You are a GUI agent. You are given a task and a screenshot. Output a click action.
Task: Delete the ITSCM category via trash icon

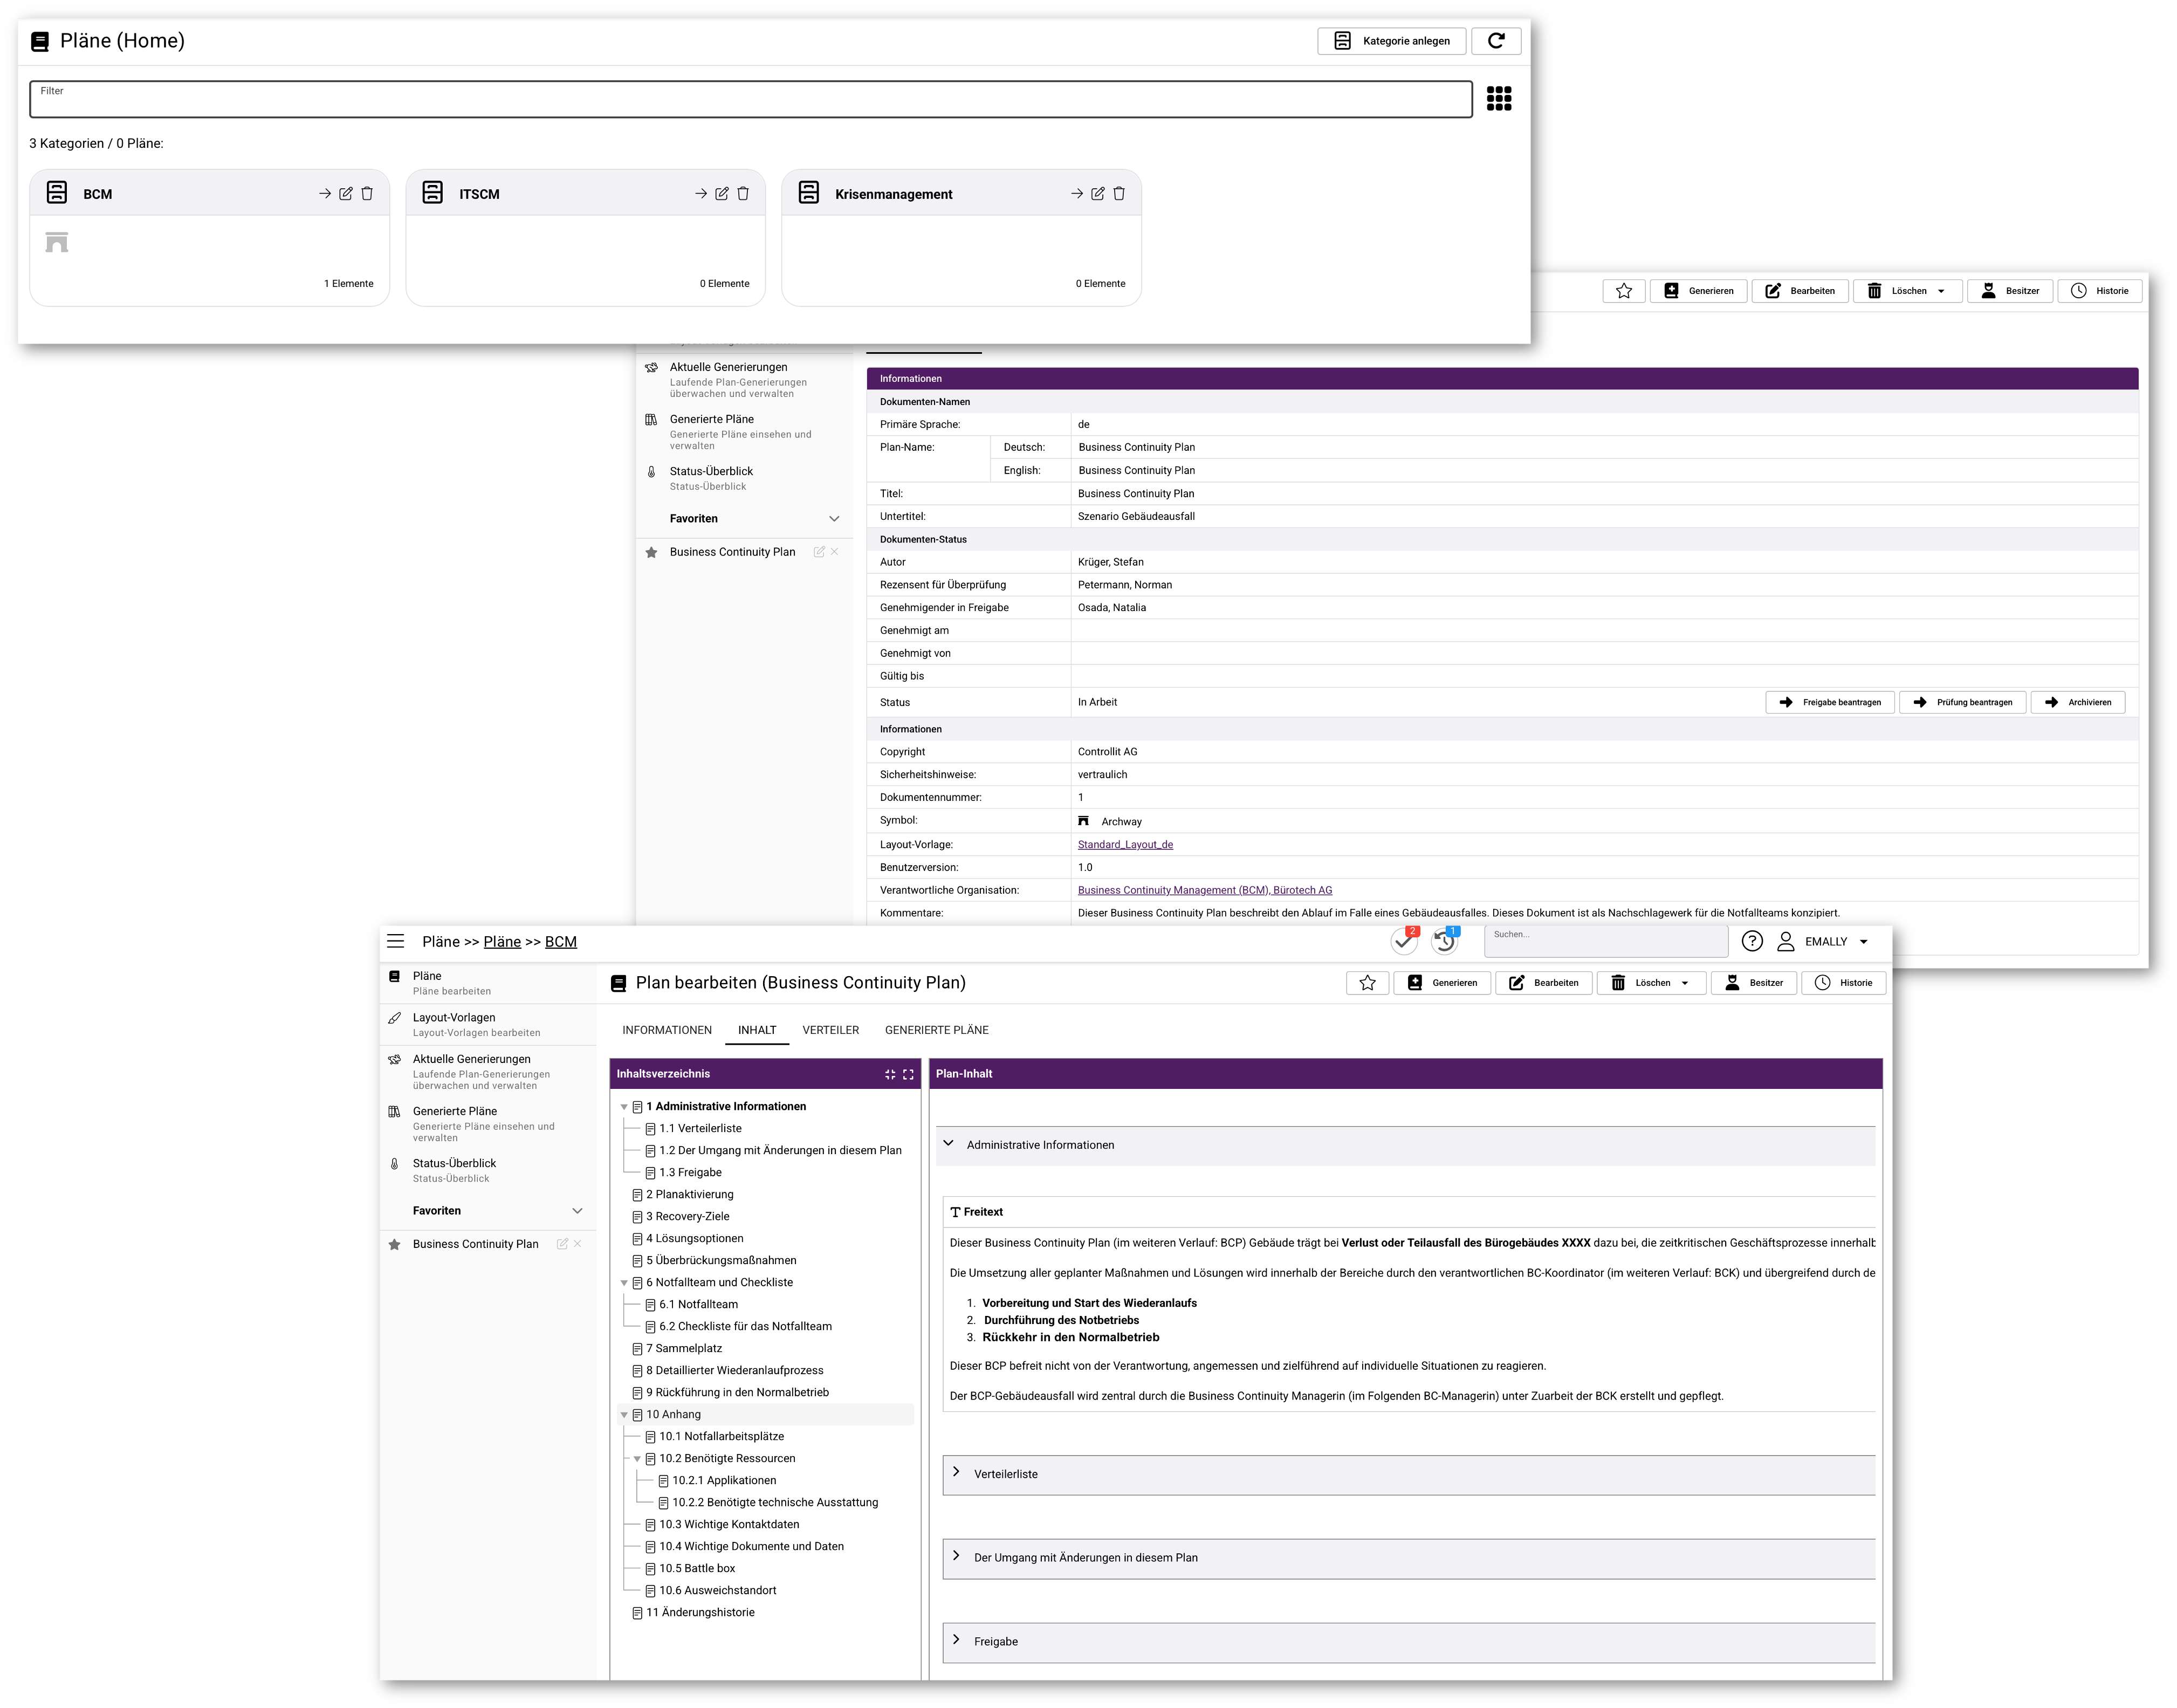coord(743,194)
